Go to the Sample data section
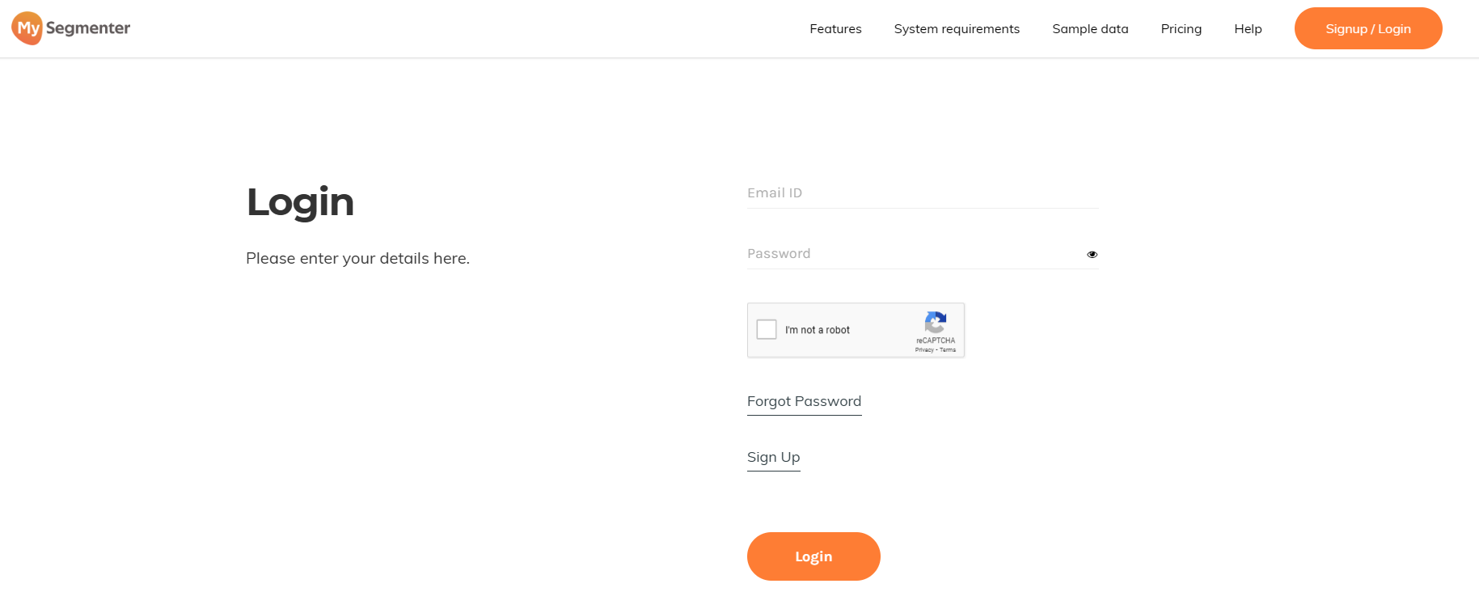The height and width of the screenshot is (609, 1479). [x=1090, y=28]
